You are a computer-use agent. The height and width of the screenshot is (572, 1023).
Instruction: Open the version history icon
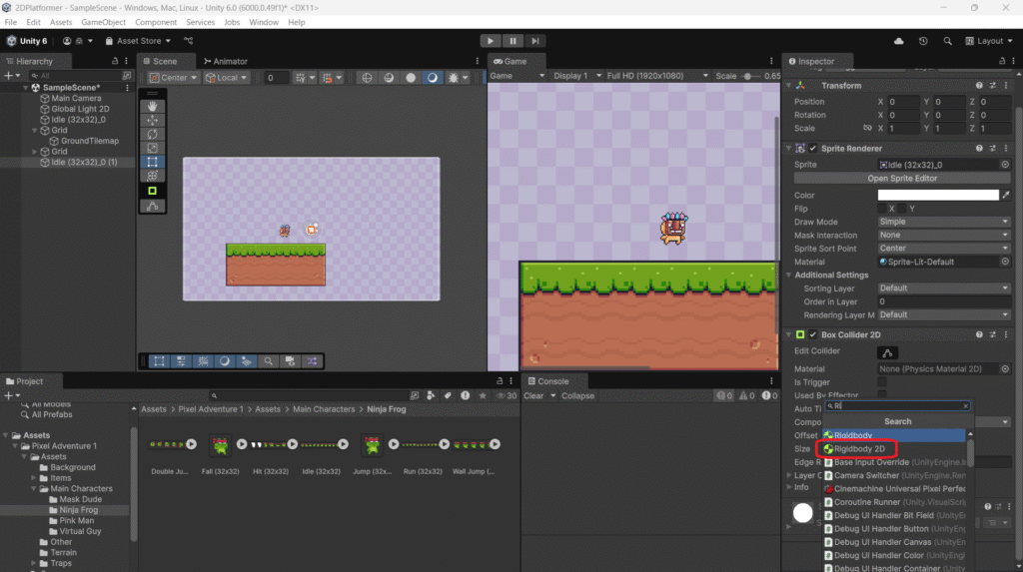click(922, 41)
